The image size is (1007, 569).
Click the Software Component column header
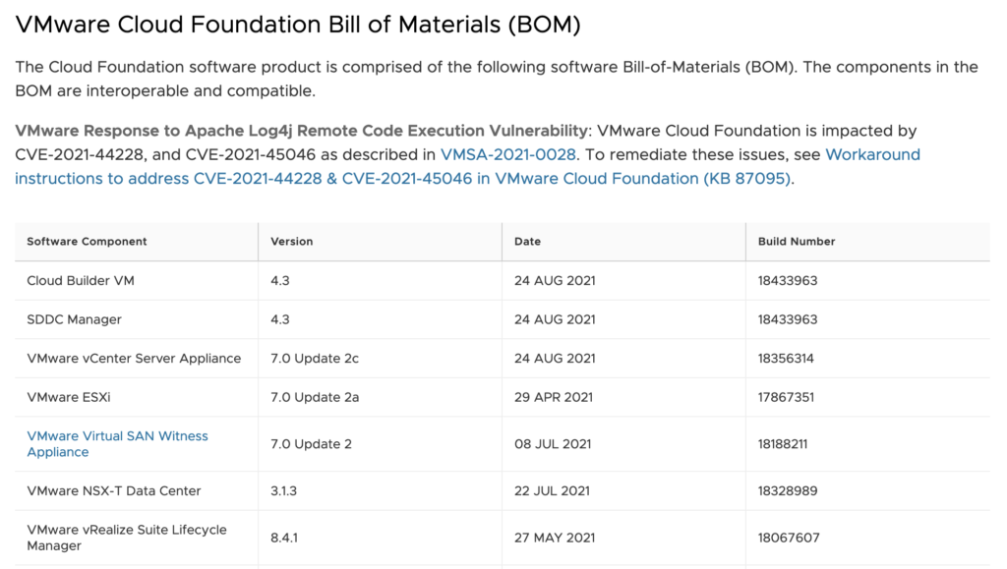pyautogui.click(x=87, y=242)
